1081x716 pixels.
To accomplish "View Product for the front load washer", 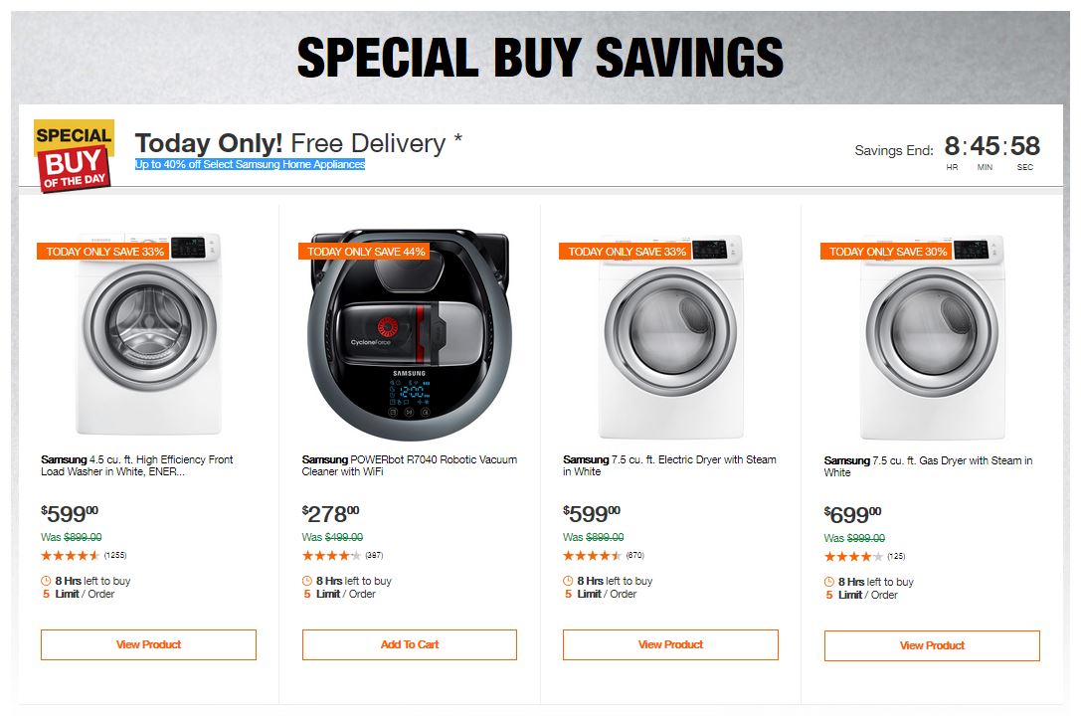I will (x=148, y=644).
